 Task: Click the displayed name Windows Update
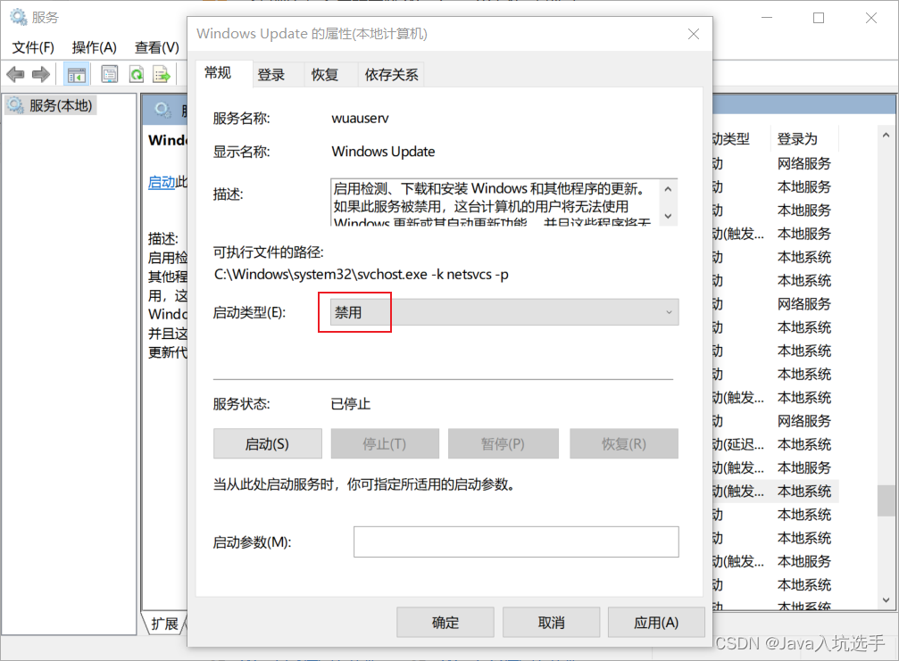[383, 152]
